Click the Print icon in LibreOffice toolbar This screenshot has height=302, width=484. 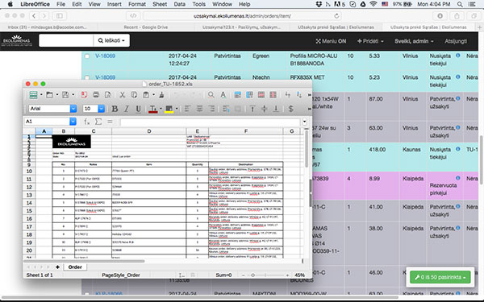click(96, 95)
